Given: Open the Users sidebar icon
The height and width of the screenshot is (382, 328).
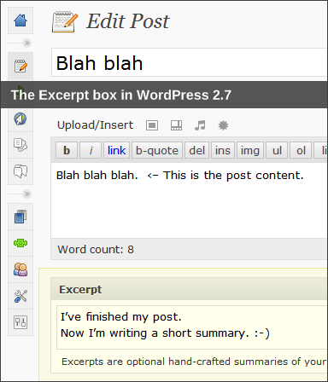Looking at the screenshot, I should (x=20, y=269).
